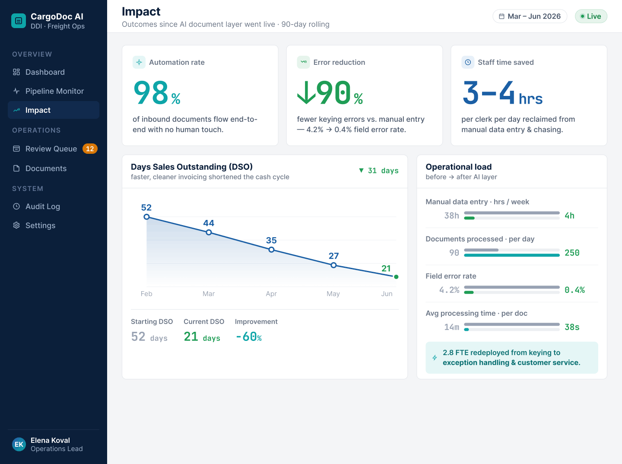This screenshot has width=622, height=464.
Task: Open the Mar – Jun 2026 date range
Action: 530,16
